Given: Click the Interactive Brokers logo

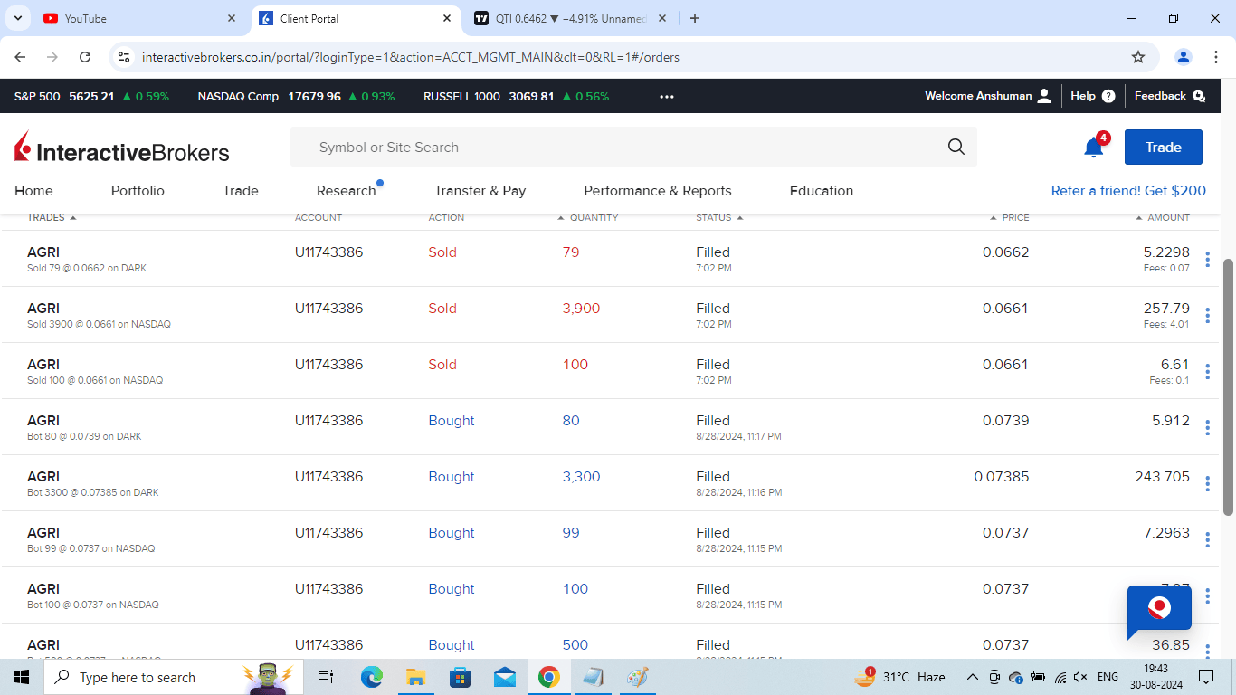Looking at the screenshot, I should point(122,148).
